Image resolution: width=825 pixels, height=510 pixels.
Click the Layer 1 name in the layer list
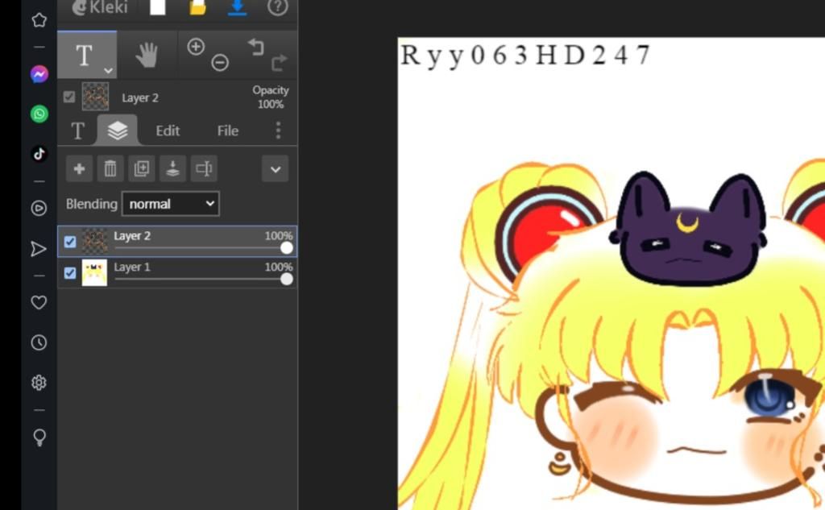point(132,267)
